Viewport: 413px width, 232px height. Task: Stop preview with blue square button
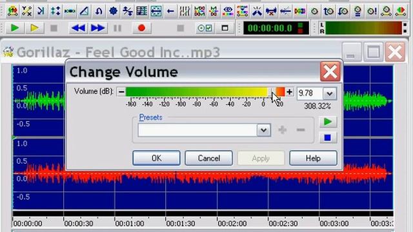coord(328,137)
